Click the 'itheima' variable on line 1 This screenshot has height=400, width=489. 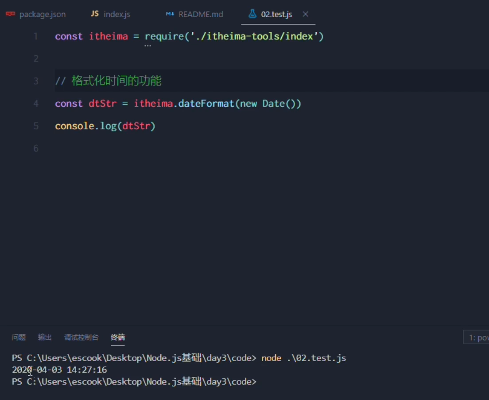109,36
